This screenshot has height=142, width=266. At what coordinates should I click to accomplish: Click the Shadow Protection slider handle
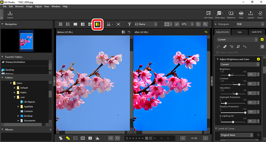tap(245, 112)
